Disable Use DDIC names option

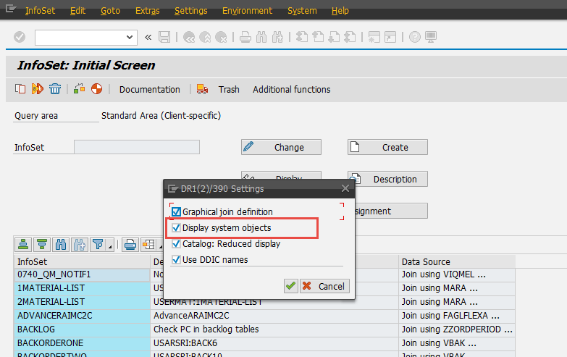pos(176,260)
